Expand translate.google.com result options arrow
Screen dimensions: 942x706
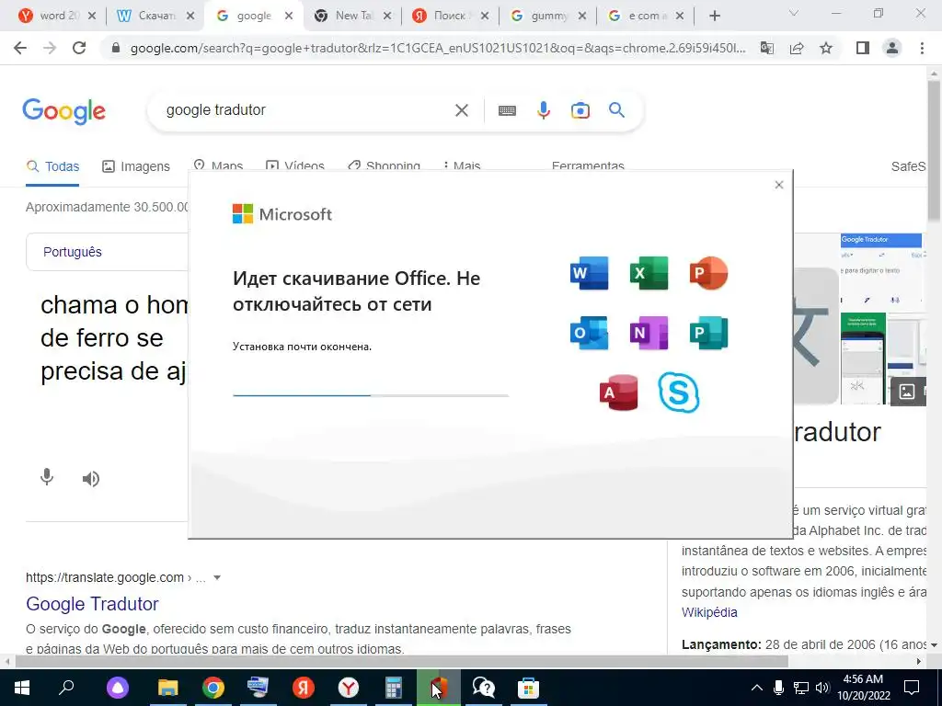(x=217, y=577)
